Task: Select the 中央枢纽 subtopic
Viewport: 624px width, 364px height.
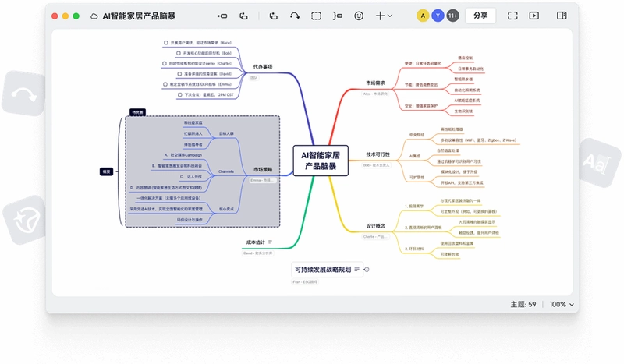Action: (417, 135)
